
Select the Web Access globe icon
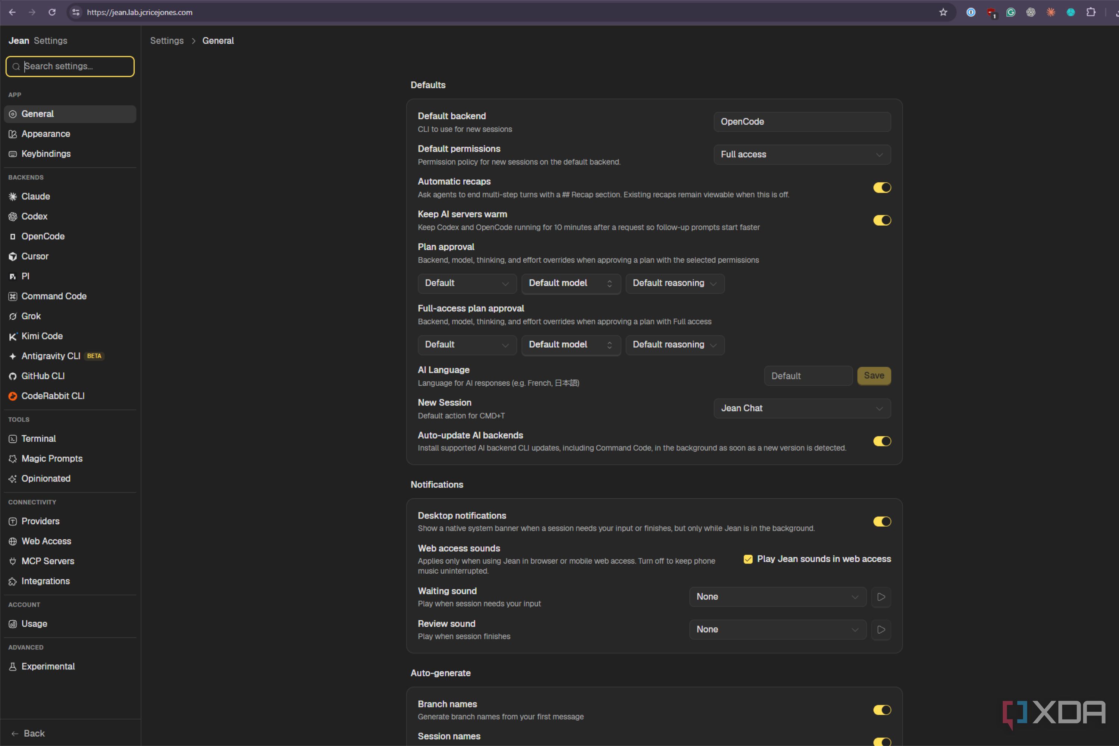click(13, 542)
